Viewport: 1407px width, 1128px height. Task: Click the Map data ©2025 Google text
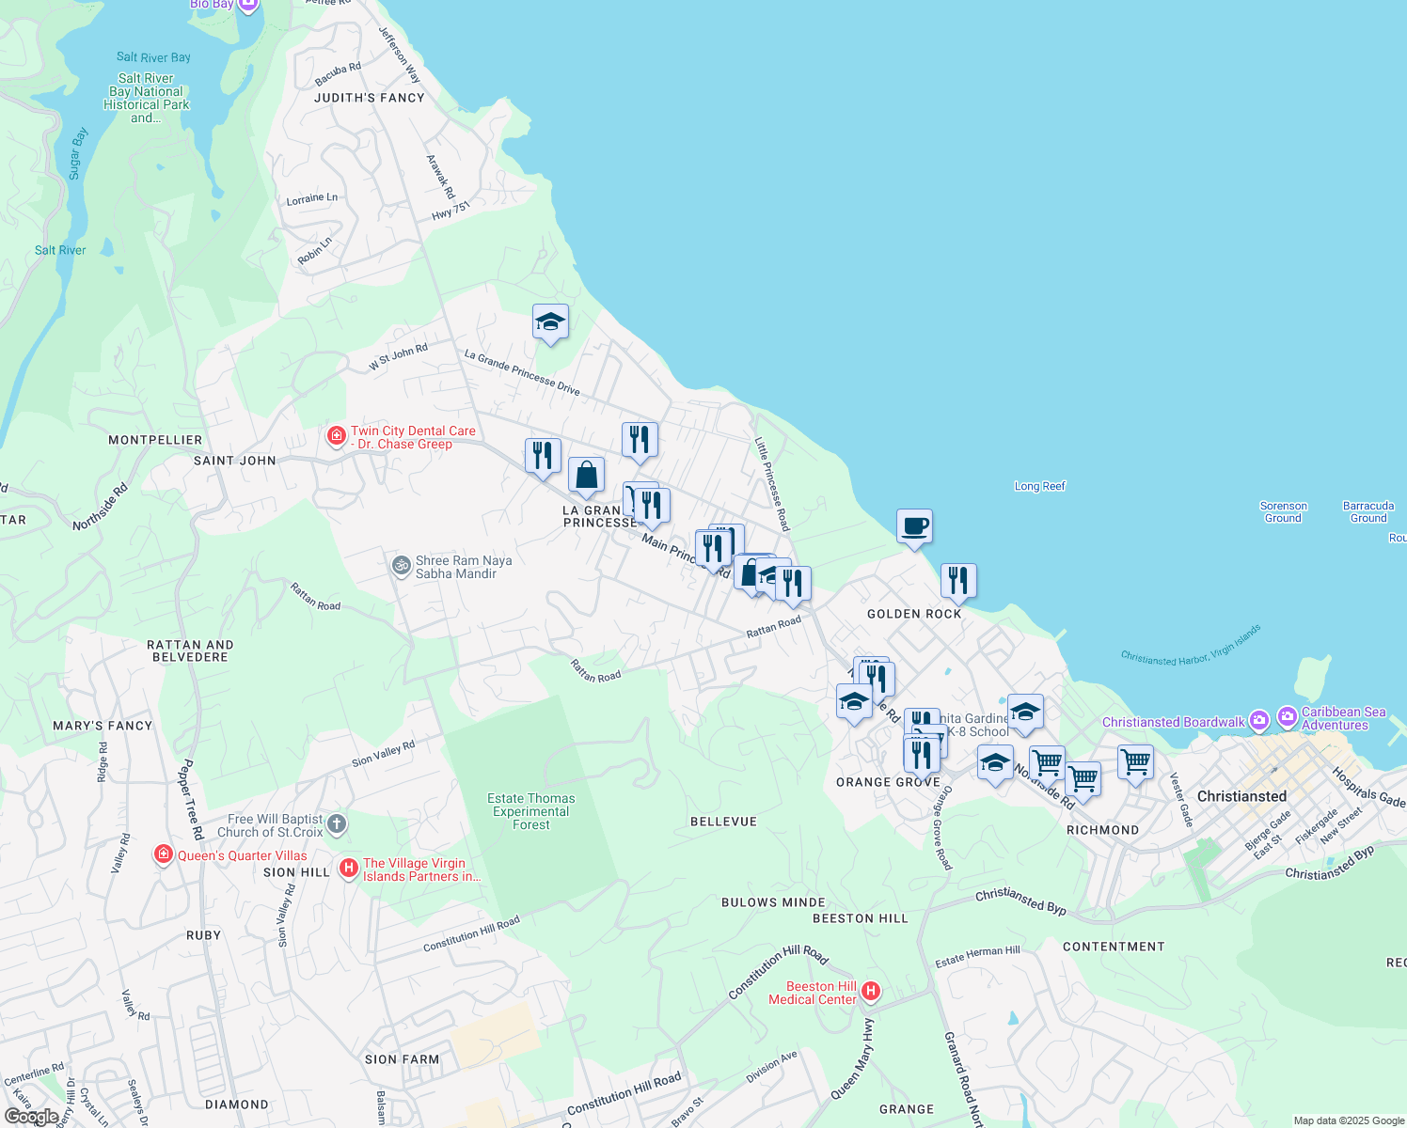1349,1120
